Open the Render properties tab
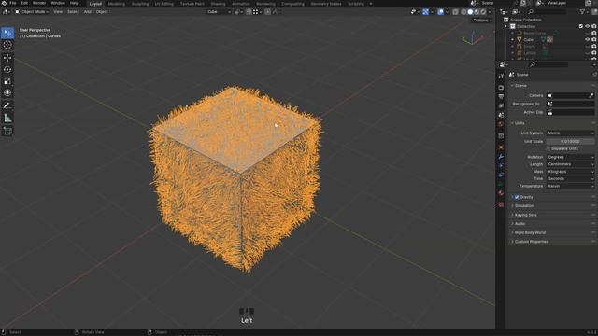 tap(501, 88)
